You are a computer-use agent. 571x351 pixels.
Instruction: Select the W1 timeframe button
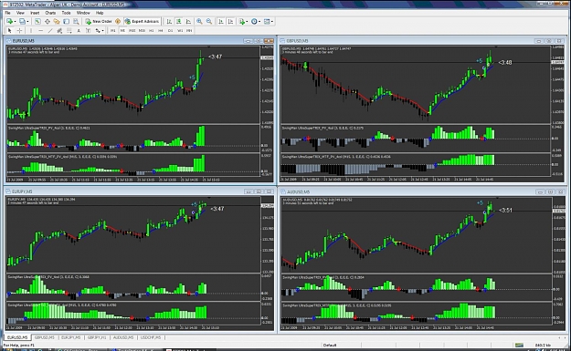(180, 30)
